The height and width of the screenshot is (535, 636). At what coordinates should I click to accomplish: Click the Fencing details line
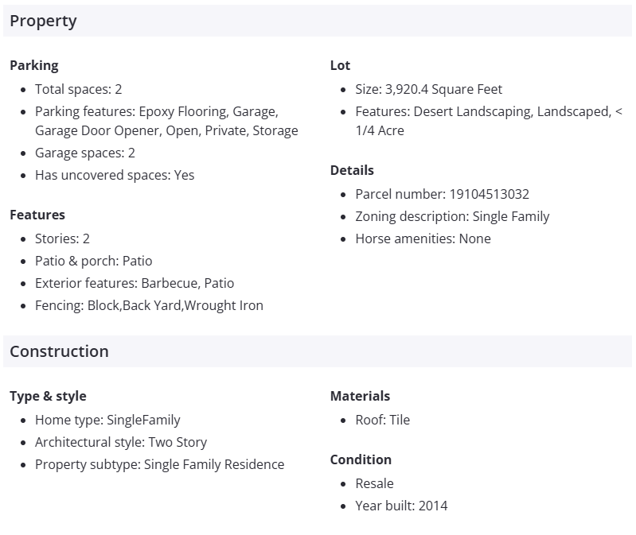(x=149, y=305)
